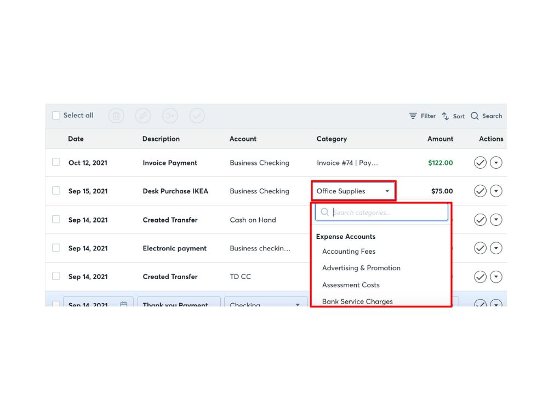This screenshot has height=411, width=548.
Task: Open the Sort options
Action: (x=453, y=116)
